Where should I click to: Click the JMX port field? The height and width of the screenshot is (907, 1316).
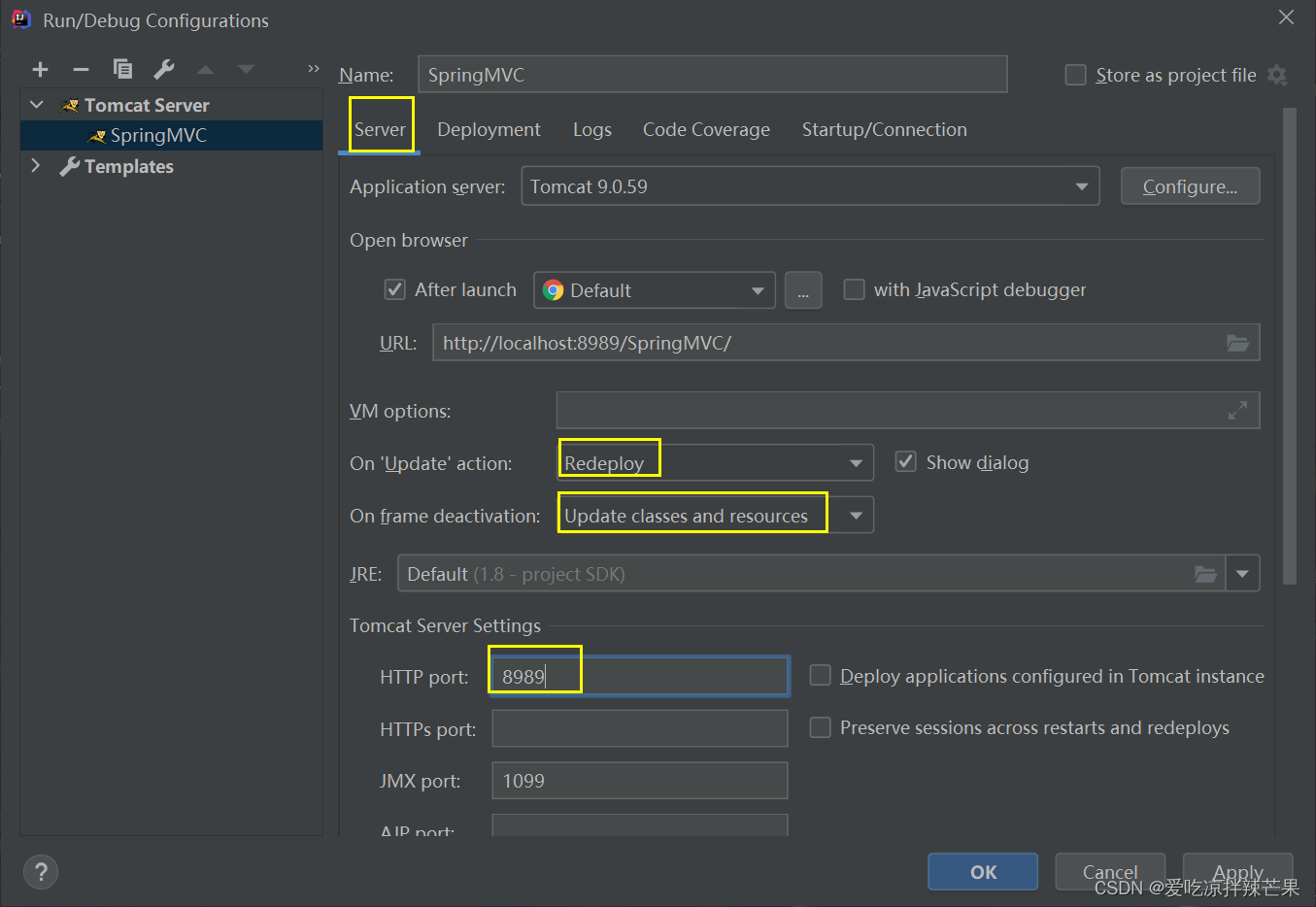(x=640, y=781)
